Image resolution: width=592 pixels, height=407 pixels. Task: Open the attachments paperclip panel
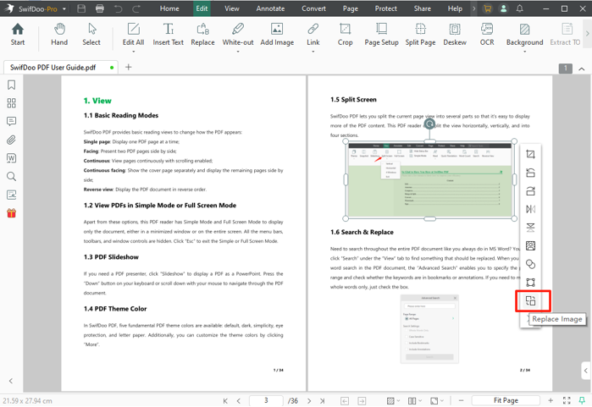pos(11,140)
